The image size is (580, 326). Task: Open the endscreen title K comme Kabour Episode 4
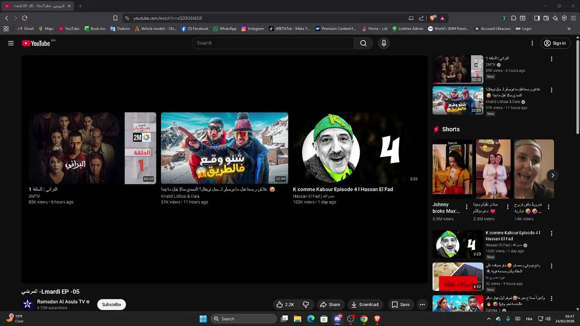click(x=343, y=189)
